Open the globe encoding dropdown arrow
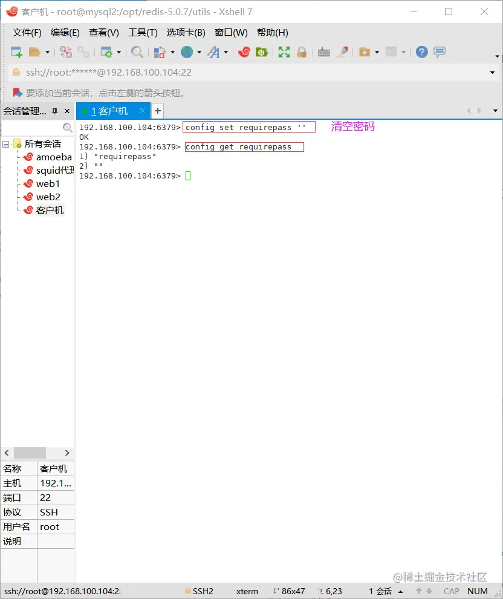Viewport: 503px width, 599px height. click(200, 52)
